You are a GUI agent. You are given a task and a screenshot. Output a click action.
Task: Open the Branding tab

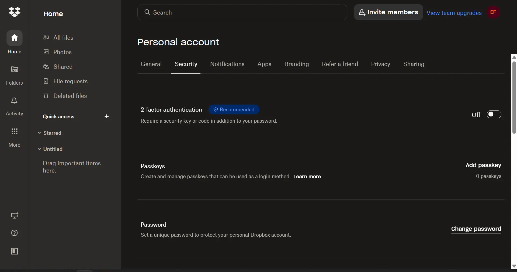297,64
